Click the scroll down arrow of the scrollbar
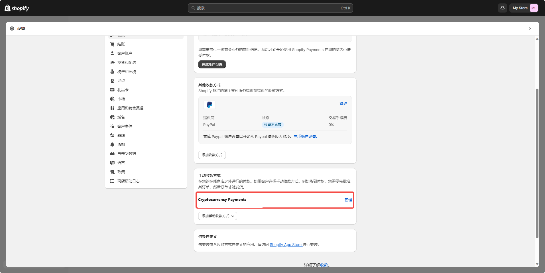Image resolution: width=545 pixels, height=273 pixels. tap(537, 264)
